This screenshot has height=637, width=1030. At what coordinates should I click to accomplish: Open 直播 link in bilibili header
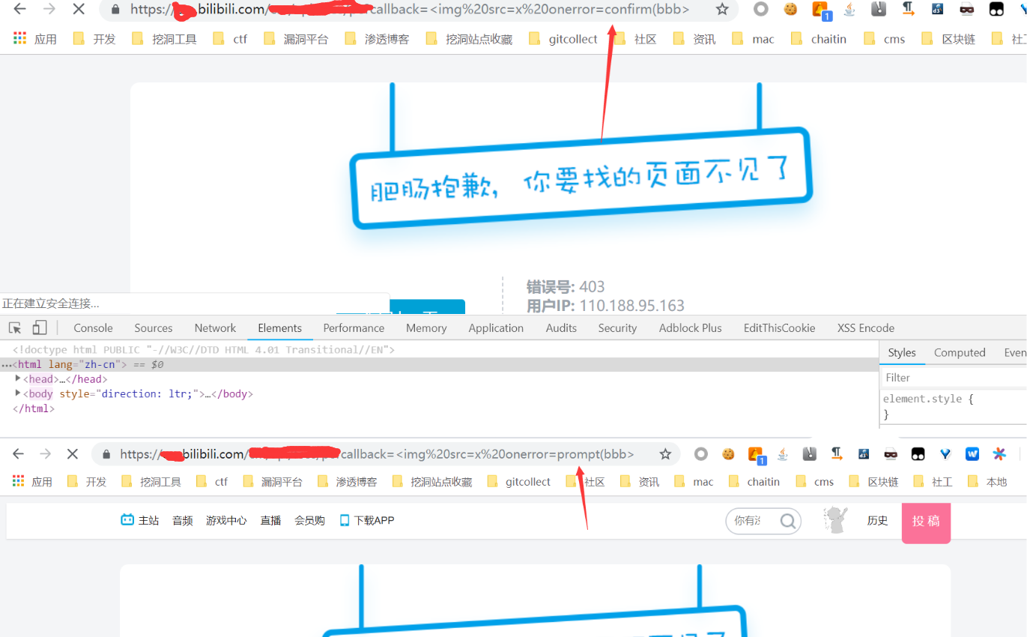pos(270,520)
